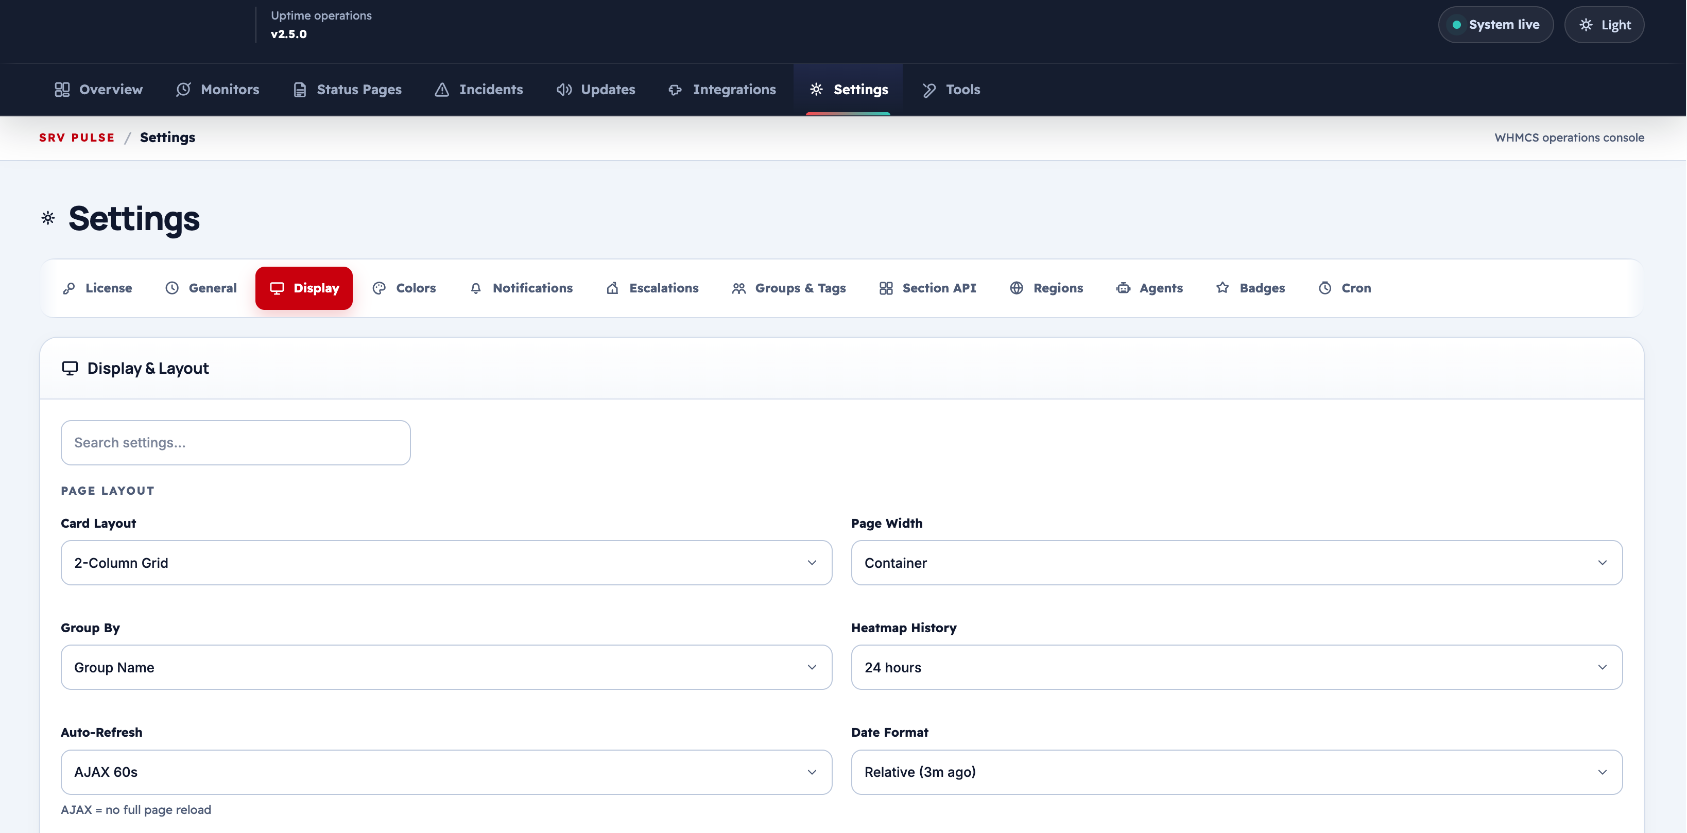The height and width of the screenshot is (833, 1687).
Task: Click the Regions globe icon
Action: (x=1017, y=288)
